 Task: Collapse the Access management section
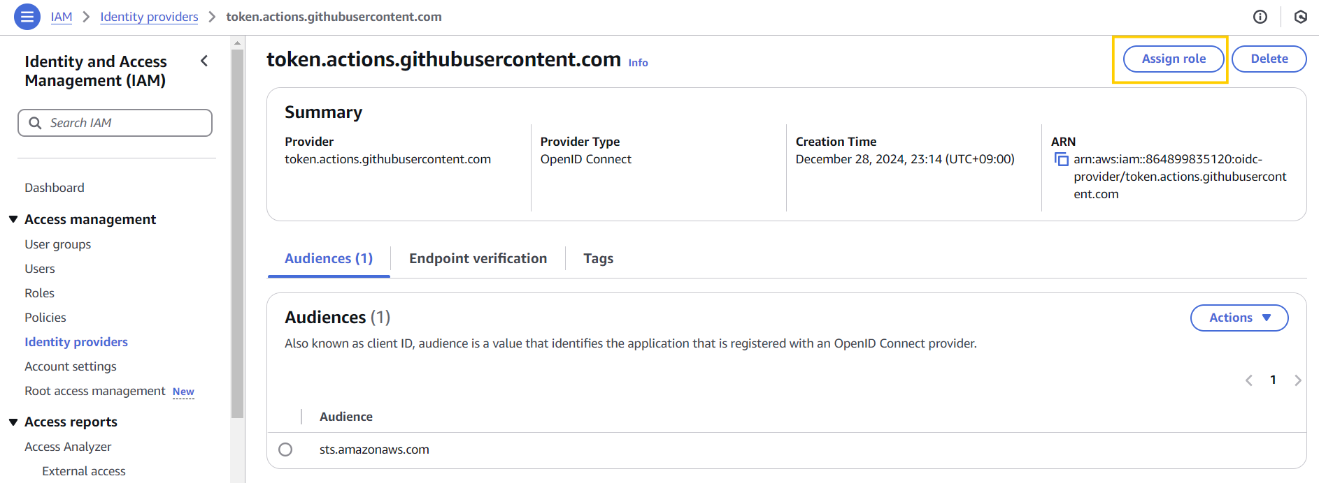[x=13, y=219]
